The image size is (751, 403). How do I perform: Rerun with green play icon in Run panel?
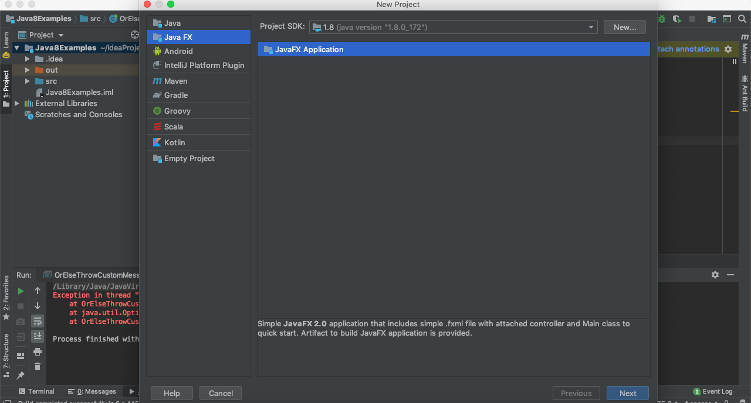[21, 291]
